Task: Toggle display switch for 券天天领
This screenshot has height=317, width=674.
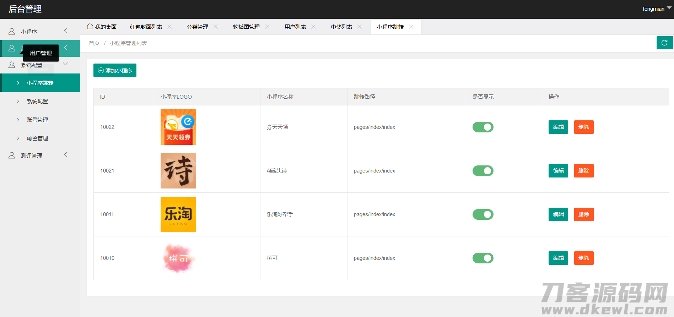Action: pyautogui.click(x=482, y=127)
